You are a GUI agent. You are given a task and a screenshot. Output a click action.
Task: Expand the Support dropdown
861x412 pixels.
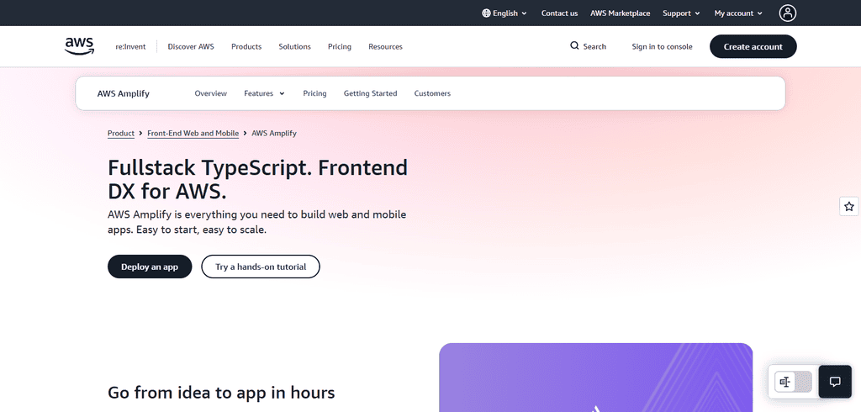click(x=681, y=13)
